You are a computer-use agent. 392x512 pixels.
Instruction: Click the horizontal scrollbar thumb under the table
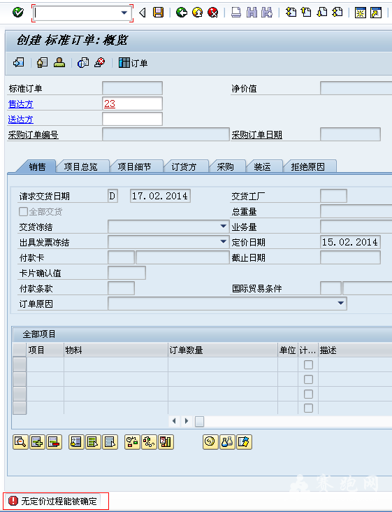pyautogui.click(x=200, y=421)
